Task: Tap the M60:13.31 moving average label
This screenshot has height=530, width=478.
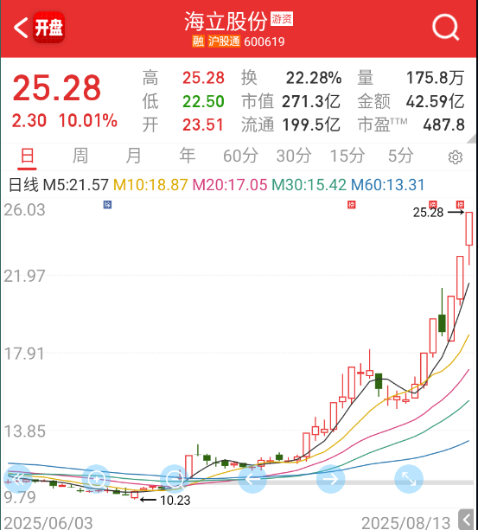Action: coord(388,185)
